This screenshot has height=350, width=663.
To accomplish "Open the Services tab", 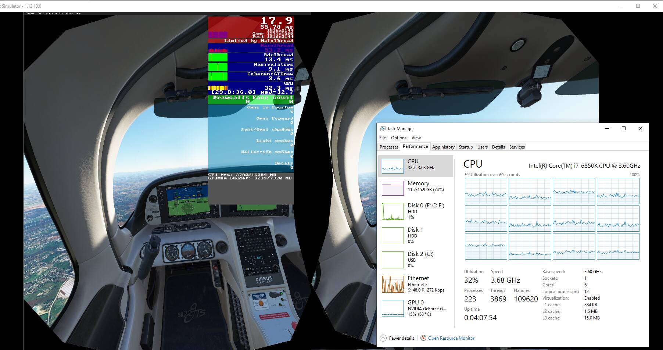I will tap(517, 147).
